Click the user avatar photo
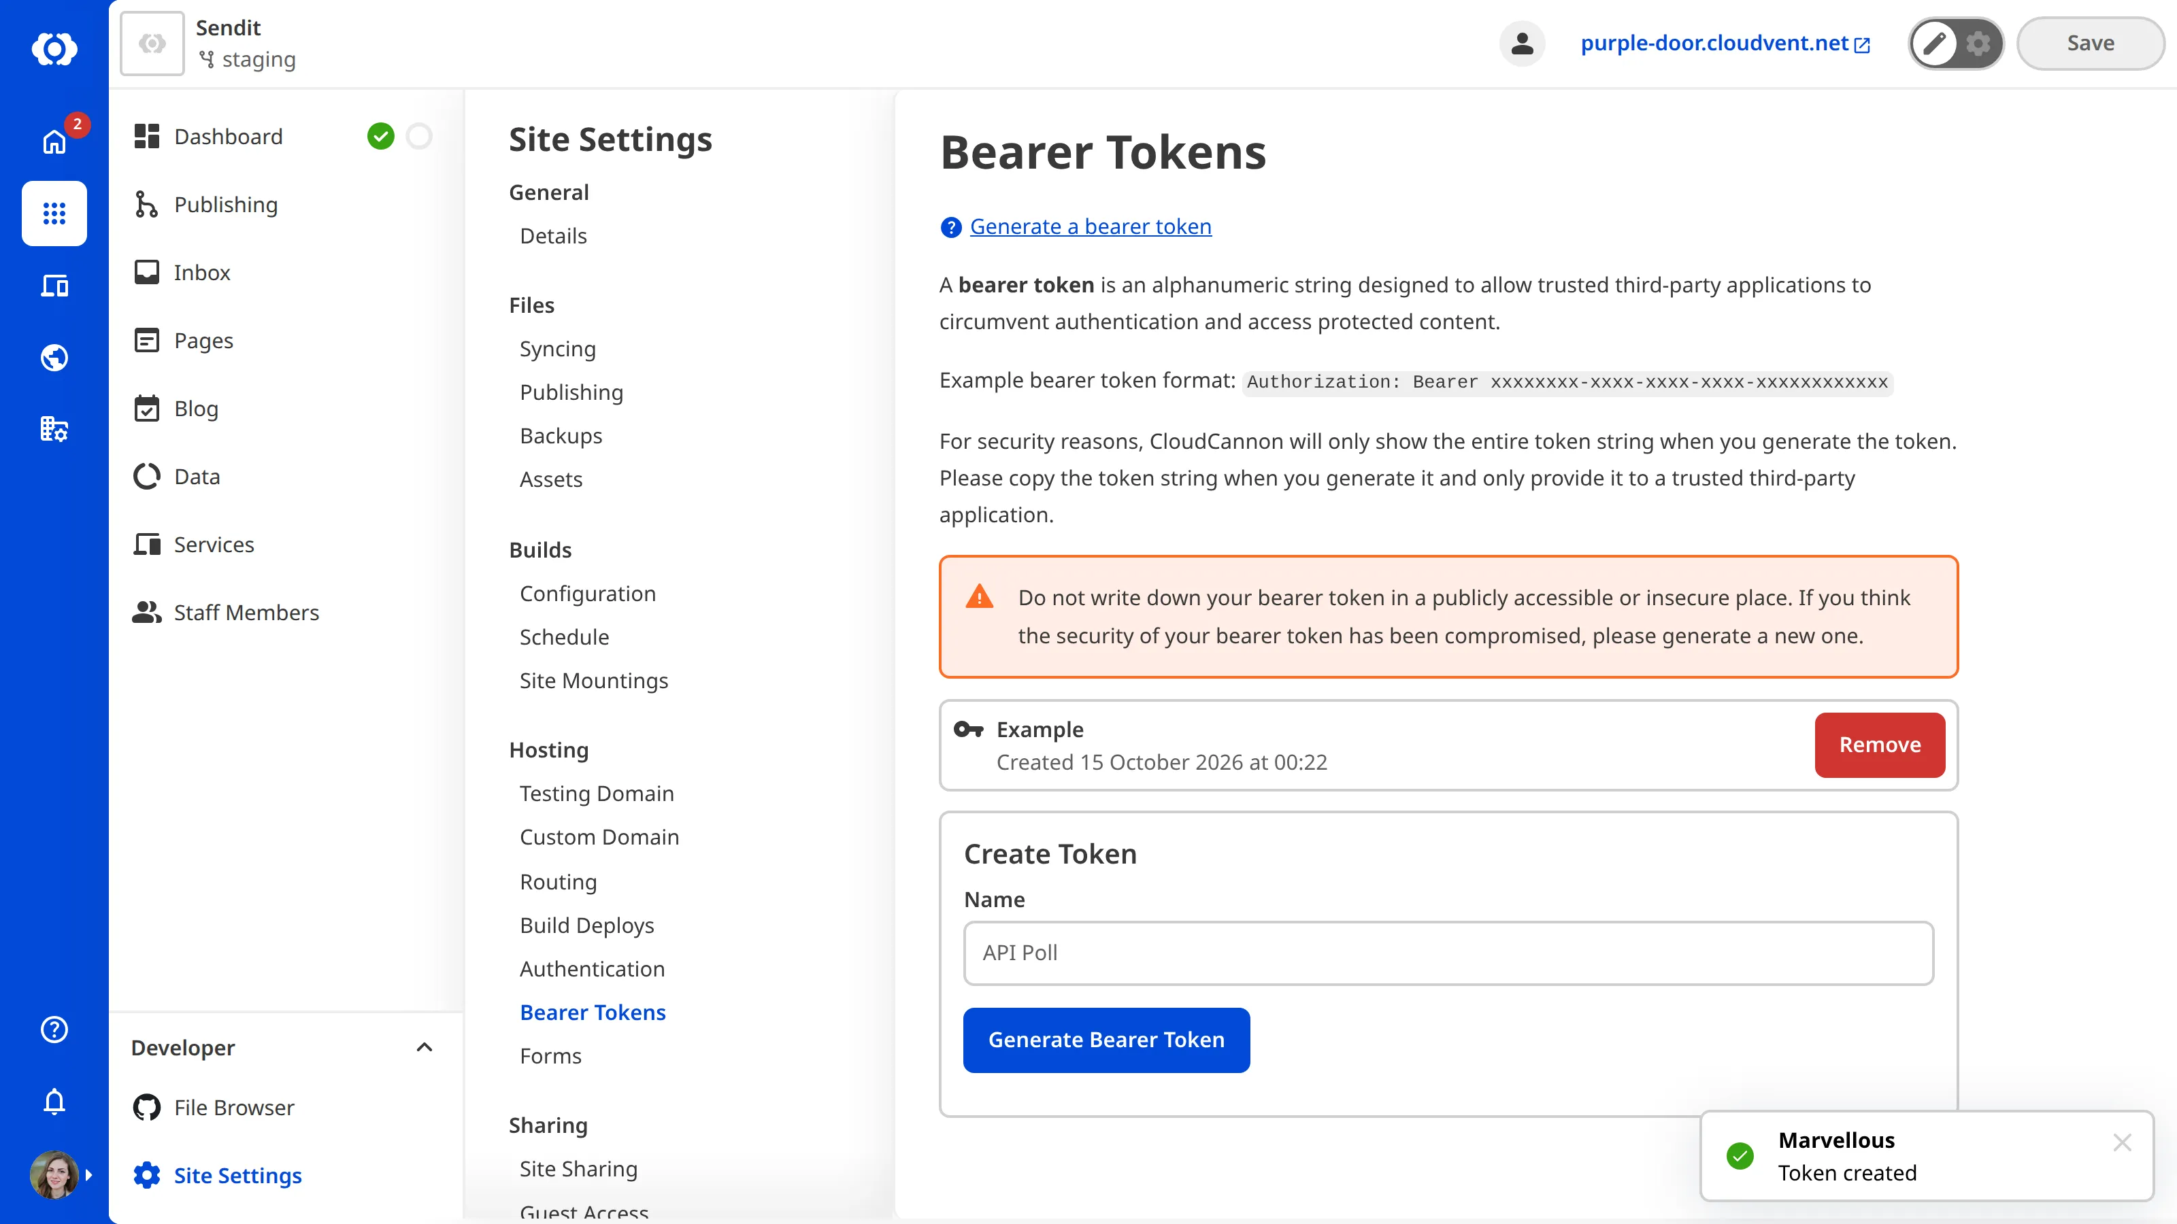Viewport: 2177px width, 1224px height. pyautogui.click(x=54, y=1174)
